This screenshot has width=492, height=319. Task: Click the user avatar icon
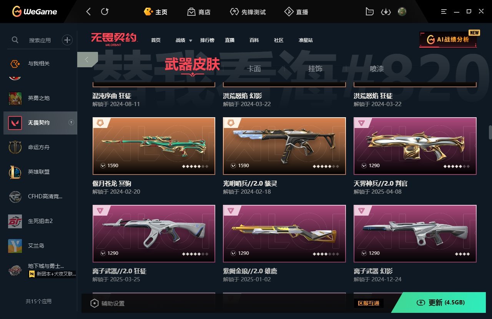click(x=402, y=12)
